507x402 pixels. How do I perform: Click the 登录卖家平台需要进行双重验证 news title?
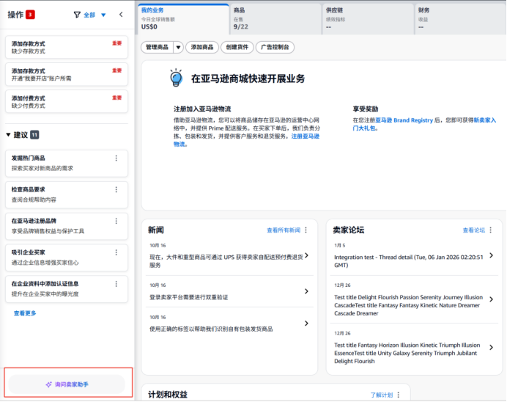[188, 297]
